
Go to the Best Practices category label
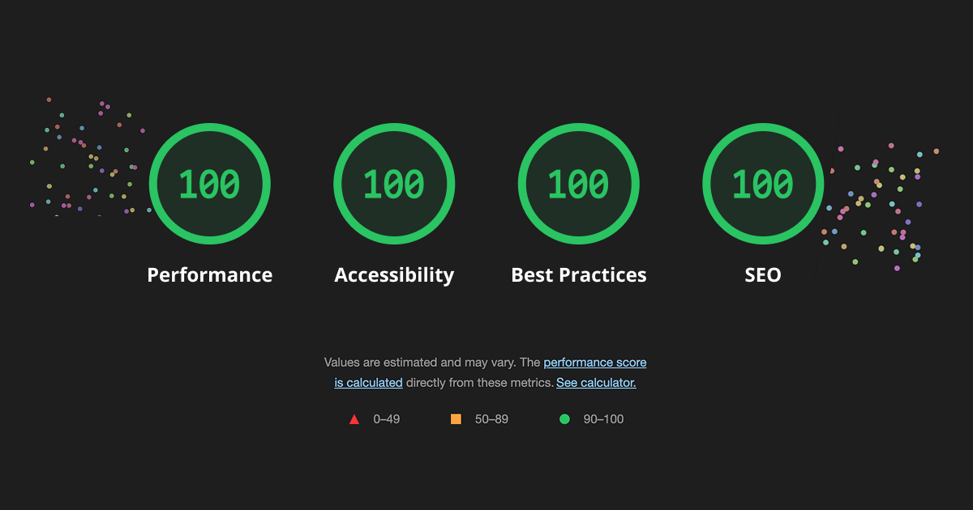point(579,275)
